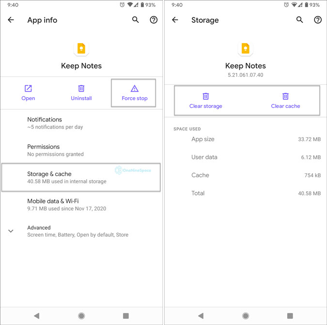Tap battery icon in left status bar
This screenshot has height=325, width=327.
(x=142, y=5)
